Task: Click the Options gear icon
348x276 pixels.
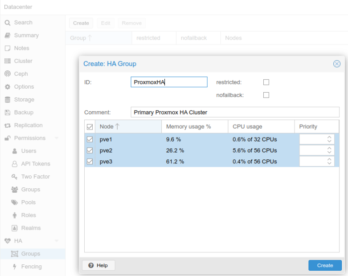Action: [x=8, y=87]
